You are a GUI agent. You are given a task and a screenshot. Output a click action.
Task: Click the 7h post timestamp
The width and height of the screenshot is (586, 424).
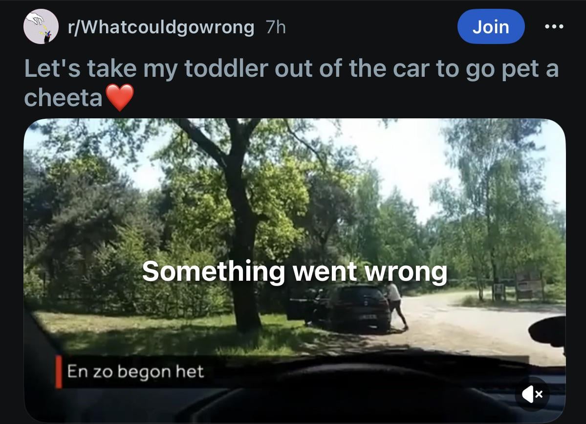point(276,27)
